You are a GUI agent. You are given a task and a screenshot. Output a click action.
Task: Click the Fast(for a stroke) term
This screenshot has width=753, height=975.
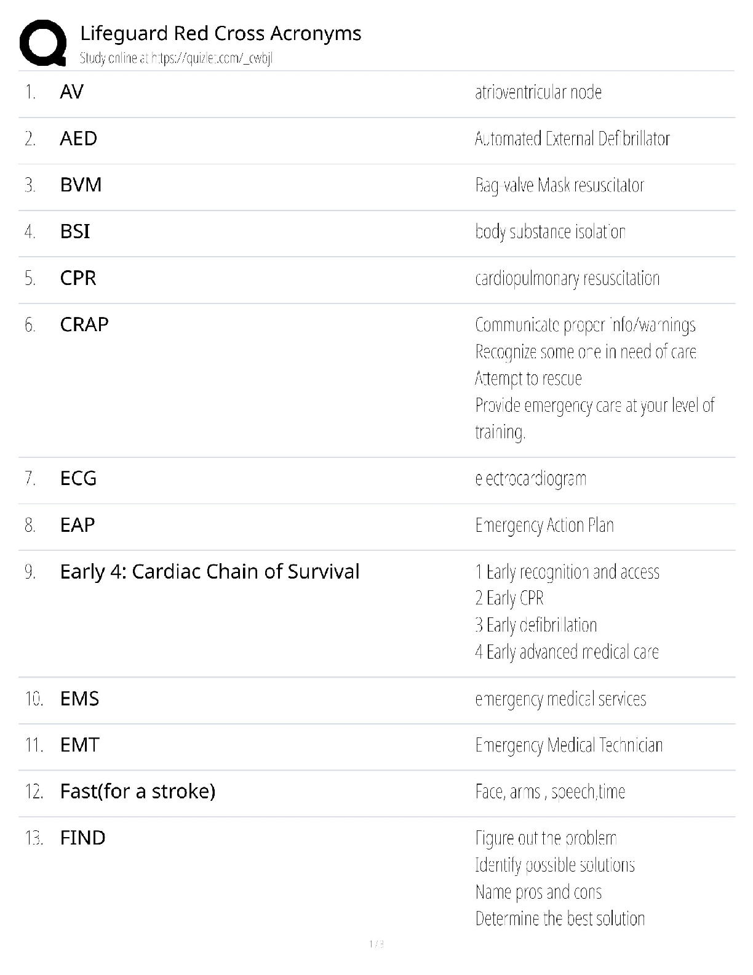click(x=137, y=791)
